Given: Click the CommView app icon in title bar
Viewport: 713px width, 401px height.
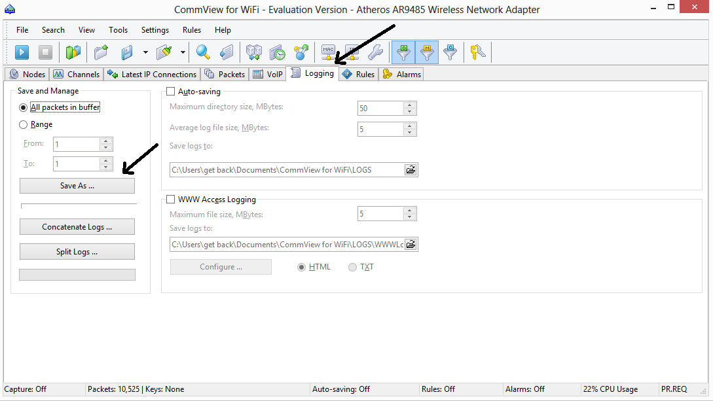Looking at the screenshot, I should tap(10, 9).
